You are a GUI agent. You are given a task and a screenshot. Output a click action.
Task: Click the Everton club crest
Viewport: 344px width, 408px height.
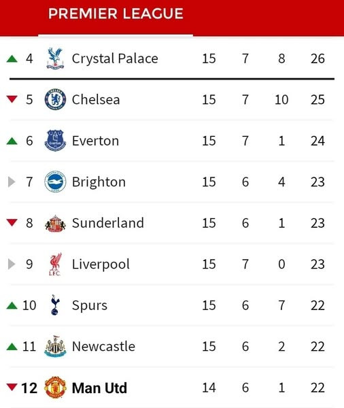pos(55,141)
